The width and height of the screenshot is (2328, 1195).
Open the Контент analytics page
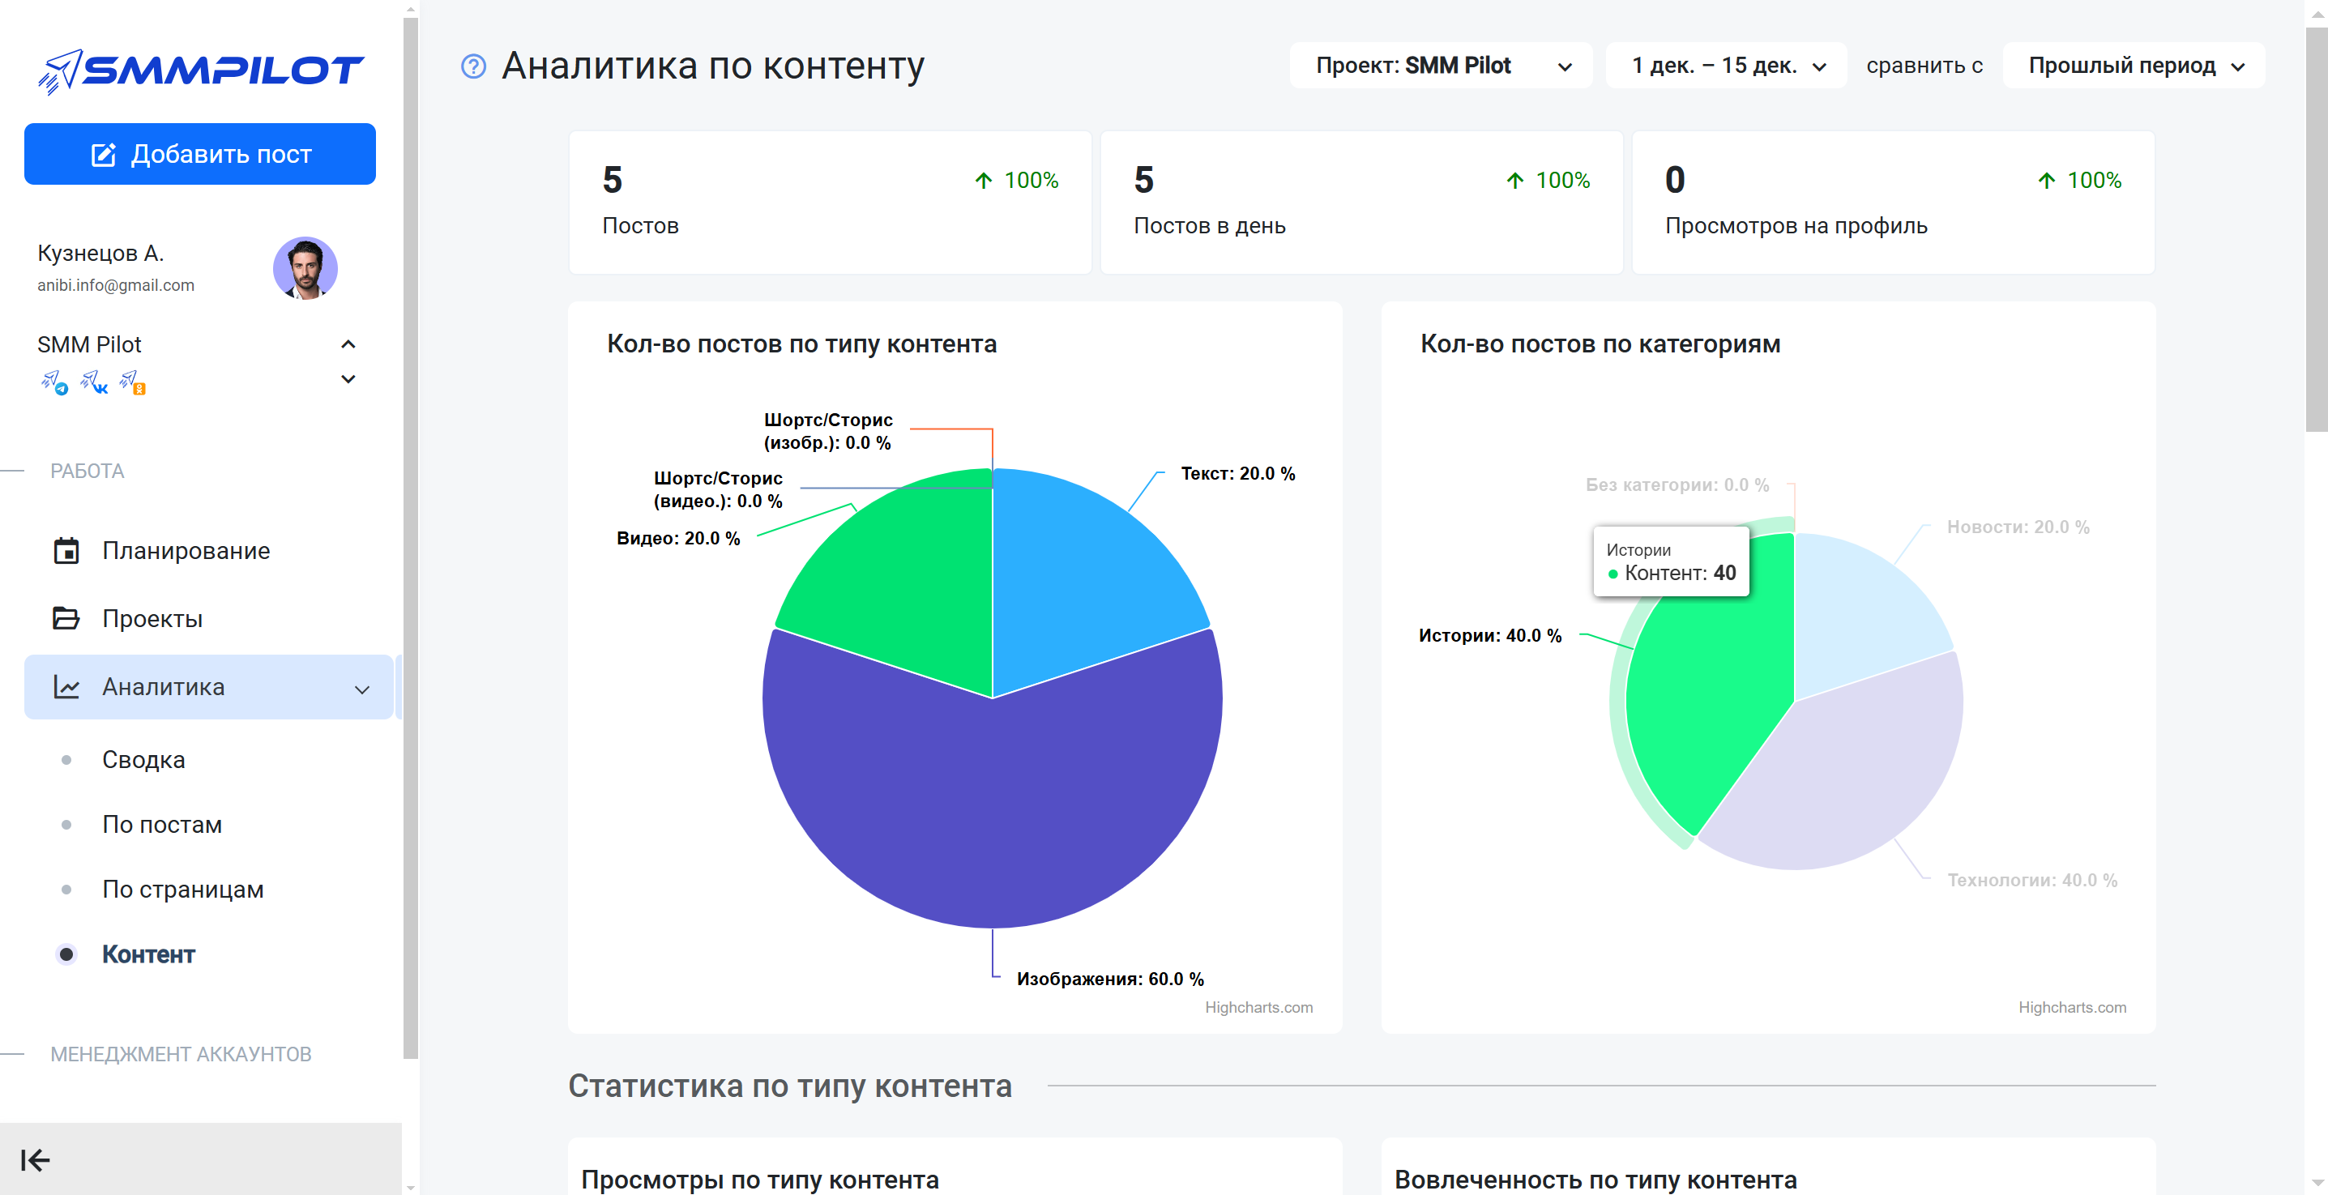click(148, 954)
